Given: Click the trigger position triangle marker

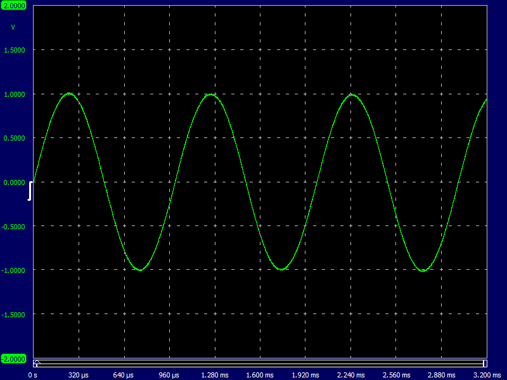Looking at the screenshot, I should tap(37, 362).
